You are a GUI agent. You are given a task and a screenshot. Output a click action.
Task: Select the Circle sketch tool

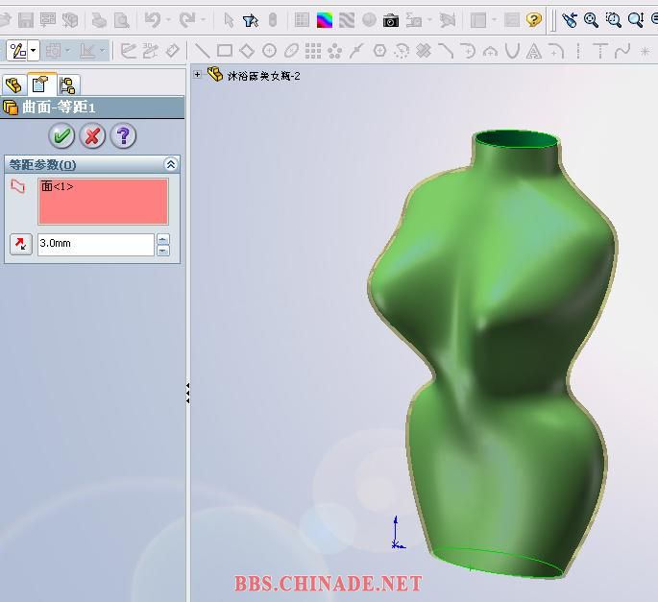pos(269,51)
